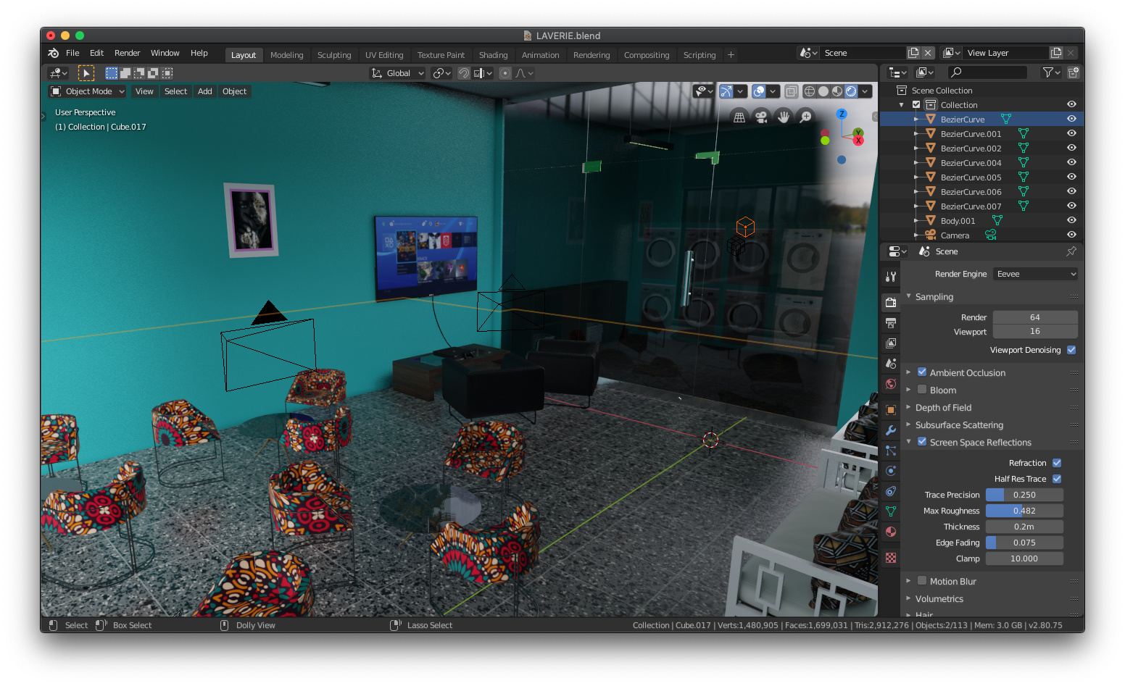Enable the Motion Blur checkbox

click(922, 581)
